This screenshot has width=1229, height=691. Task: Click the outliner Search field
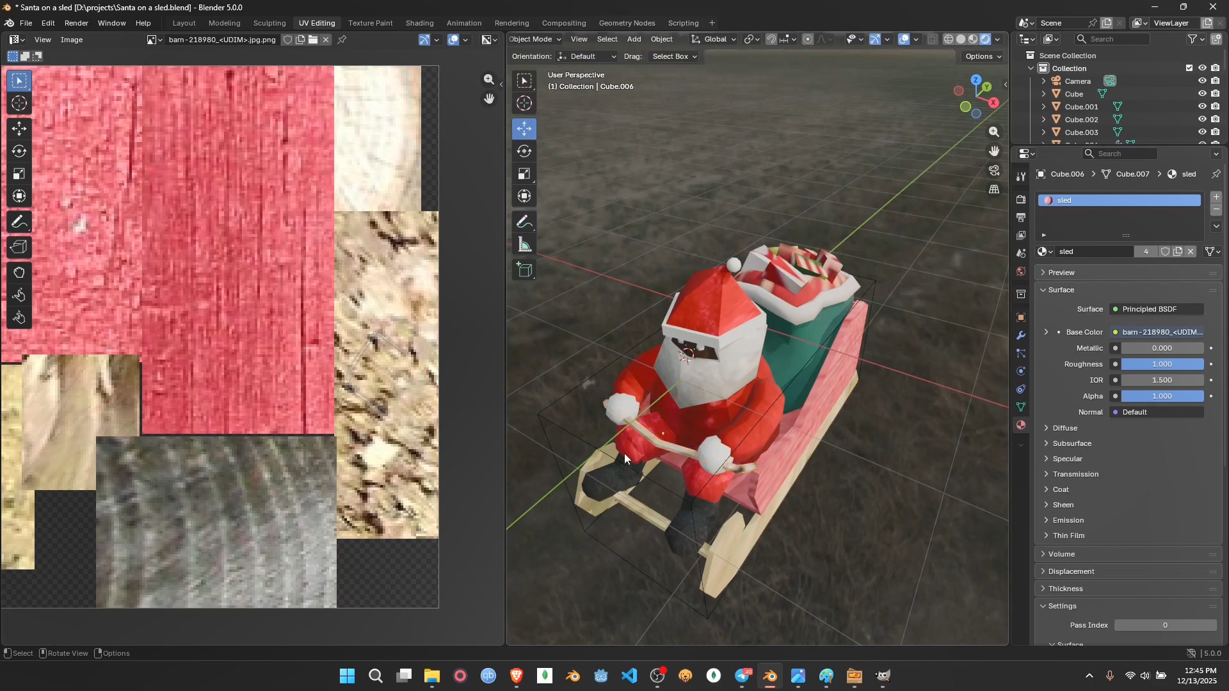click(1112, 40)
